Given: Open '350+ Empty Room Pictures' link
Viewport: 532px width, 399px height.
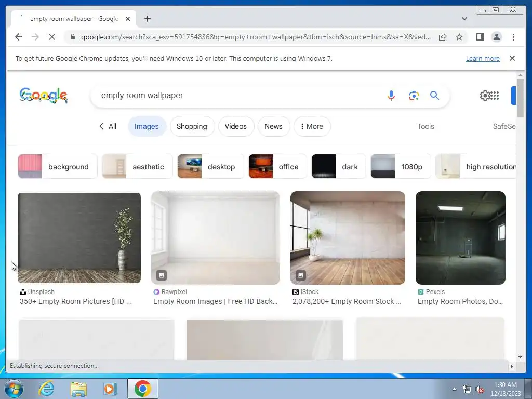Looking at the screenshot, I should (76, 301).
